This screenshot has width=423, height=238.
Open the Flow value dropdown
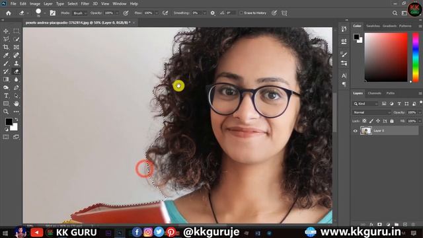point(157,13)
